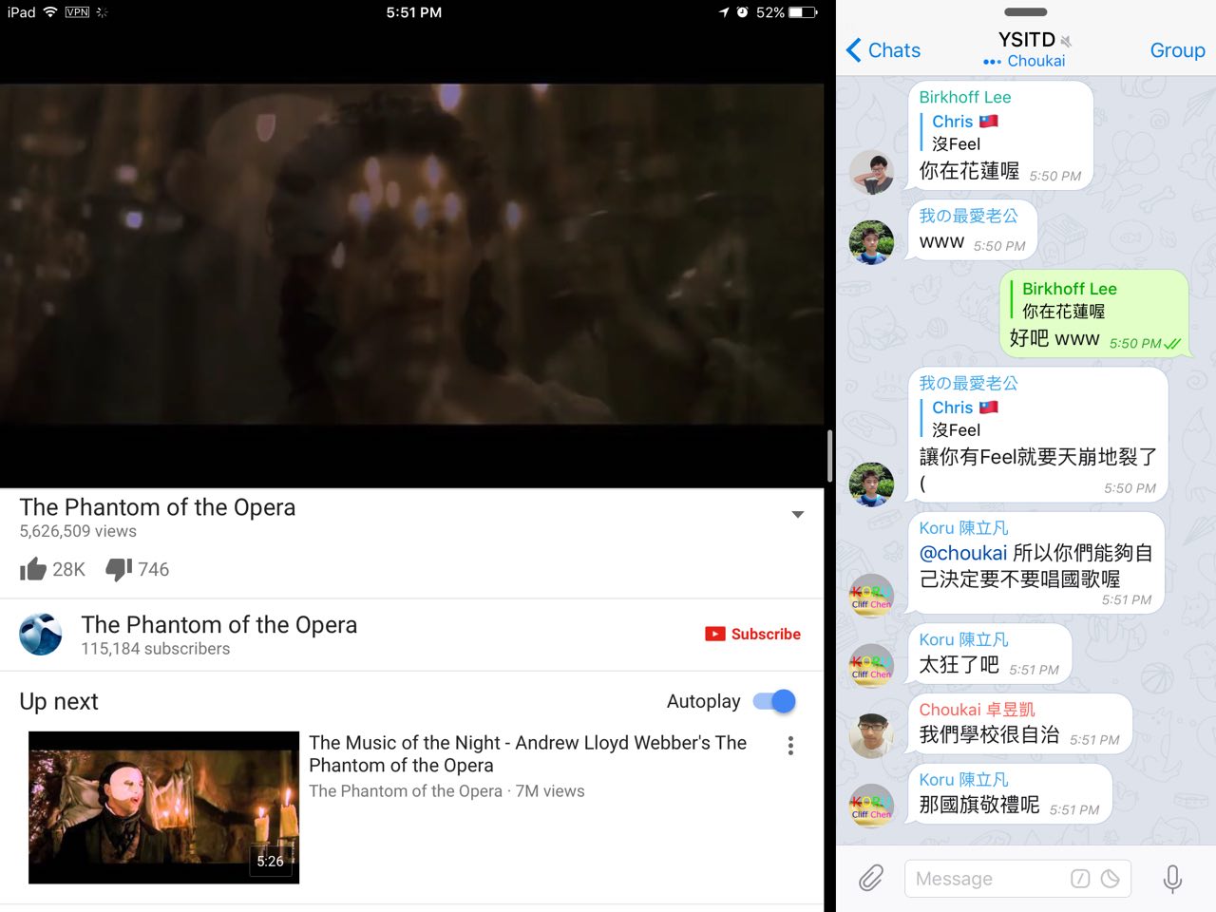Tap avatar beside the @choukai message
1216x912 pixels.
(871, 596)
